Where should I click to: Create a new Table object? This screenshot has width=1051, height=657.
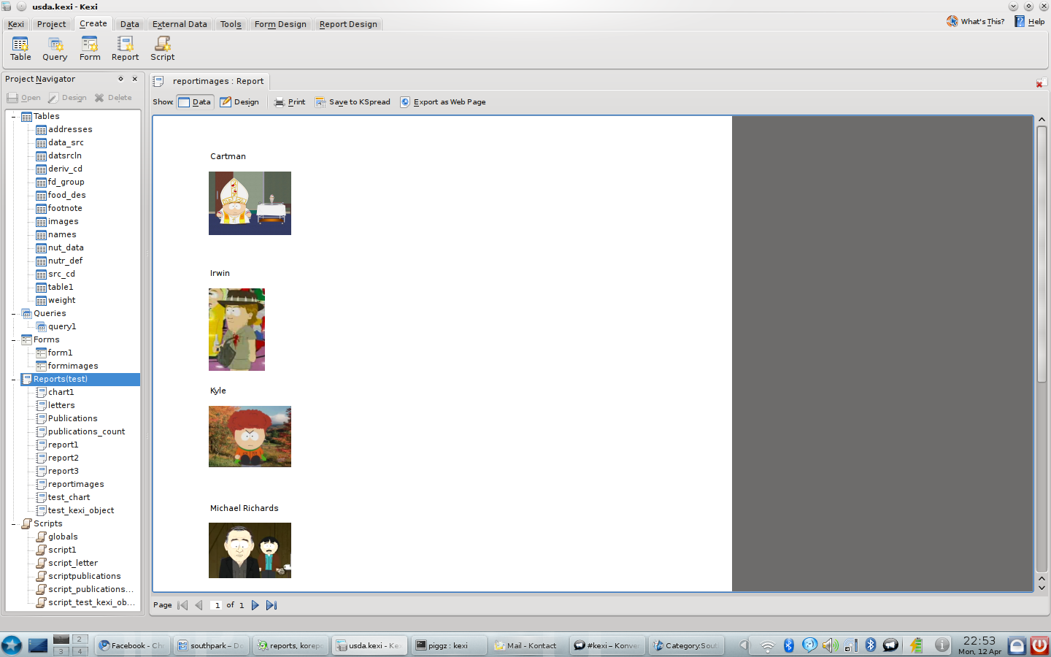pyautogui.click(x=20, y=49)
